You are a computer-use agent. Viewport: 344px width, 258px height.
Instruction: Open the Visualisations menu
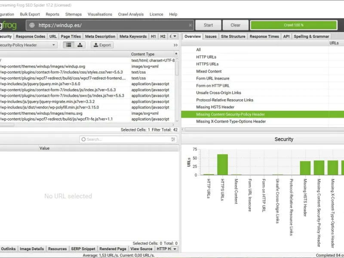click(100, 14)
